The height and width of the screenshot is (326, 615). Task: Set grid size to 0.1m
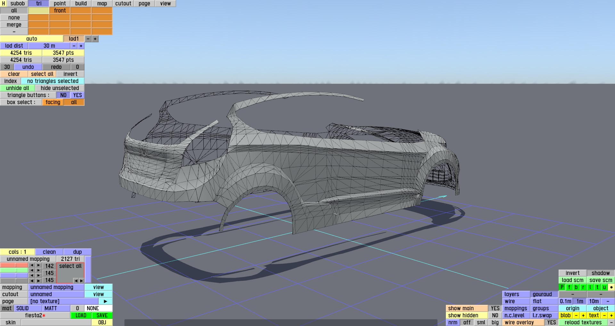(x=566, y=301)
